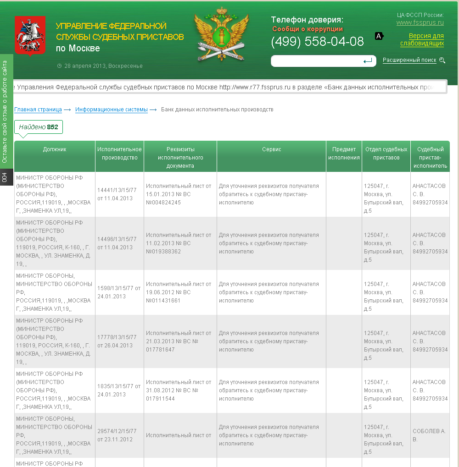Go to 'Главная страница' breadcrumb
Image resolution: width=459 pixels, height=467 pixels.
tap(38, 110)
